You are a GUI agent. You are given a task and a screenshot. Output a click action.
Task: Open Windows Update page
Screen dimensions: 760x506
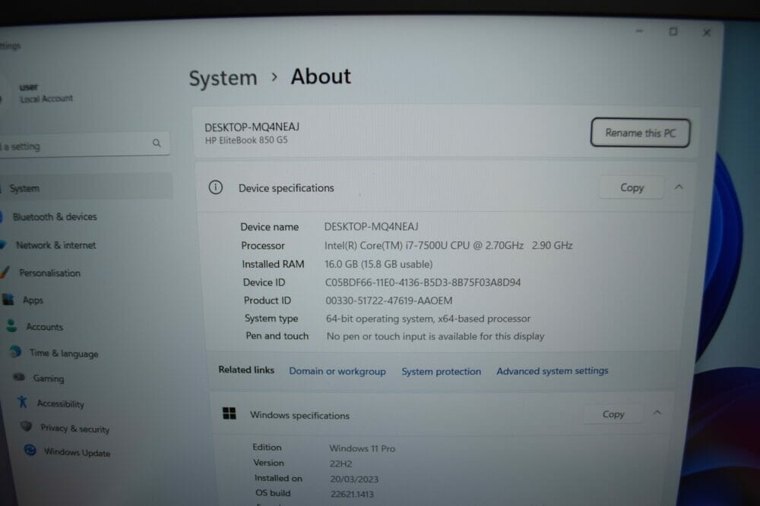tap(77, 452)
